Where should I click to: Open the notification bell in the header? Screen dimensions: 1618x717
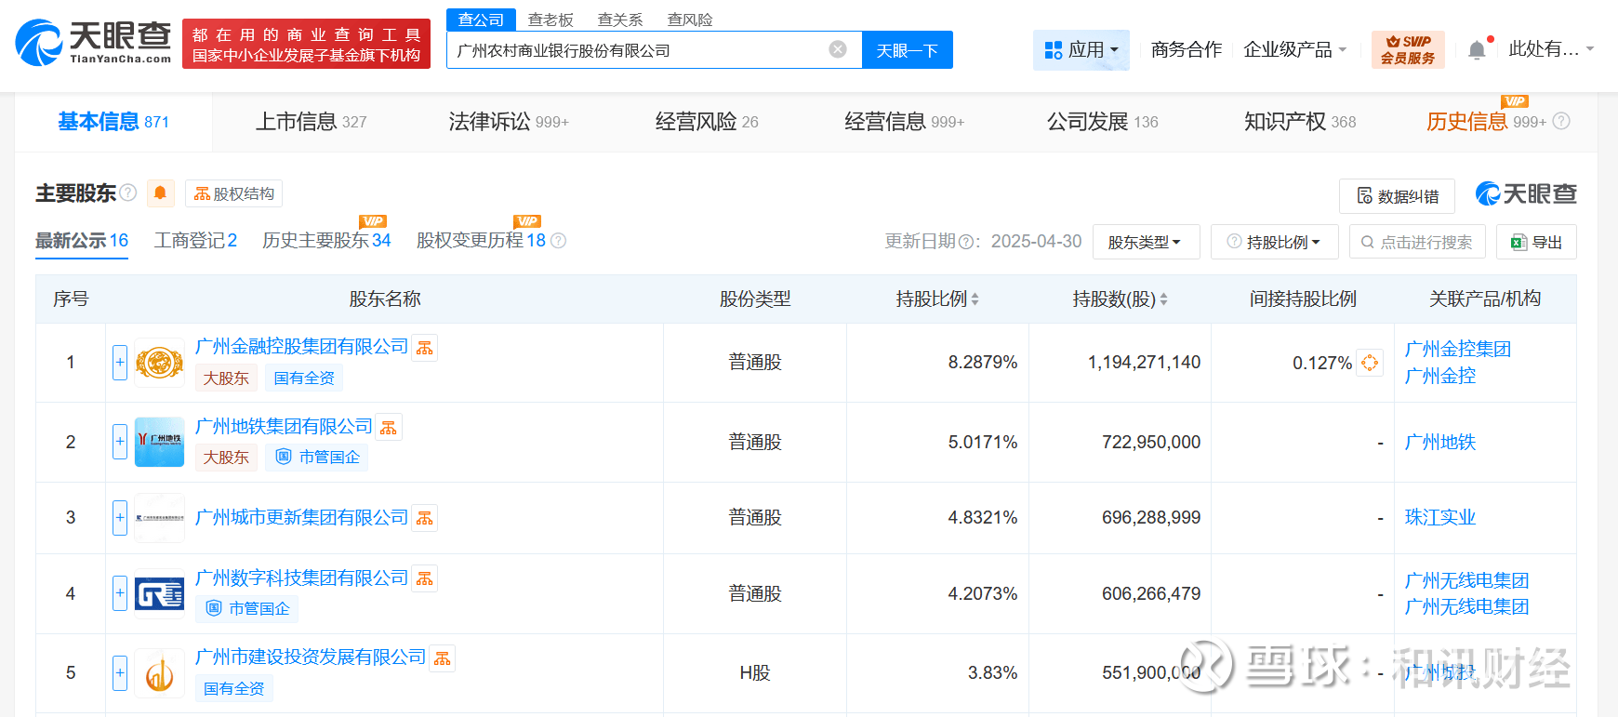[1477, 50]
